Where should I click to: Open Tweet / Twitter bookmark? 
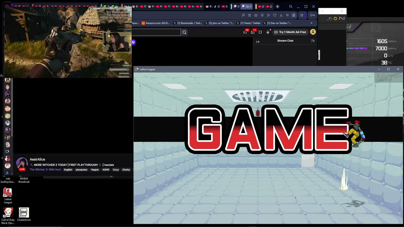point(248,23)
